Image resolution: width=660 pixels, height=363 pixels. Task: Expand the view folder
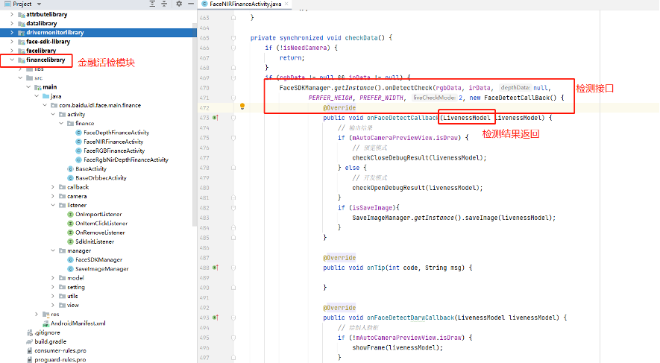[x=53, y=306]
